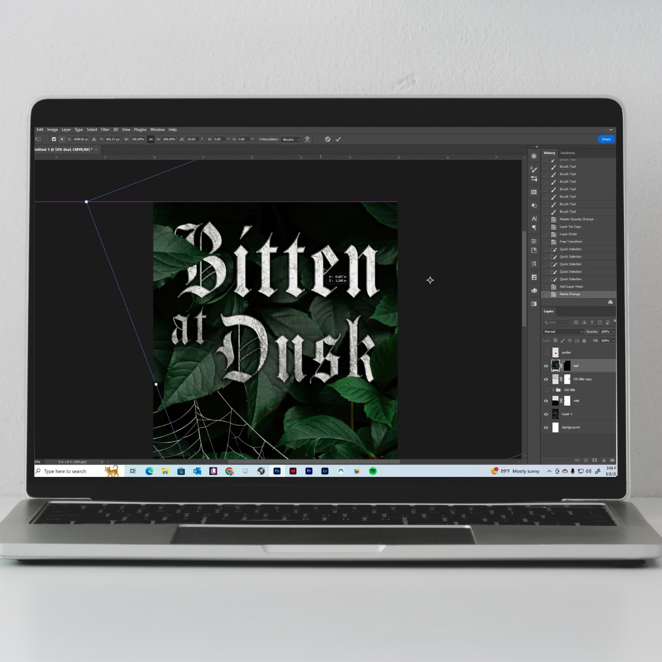
Task: Select the Master Opacity Change history state
Action: (579, 219)
